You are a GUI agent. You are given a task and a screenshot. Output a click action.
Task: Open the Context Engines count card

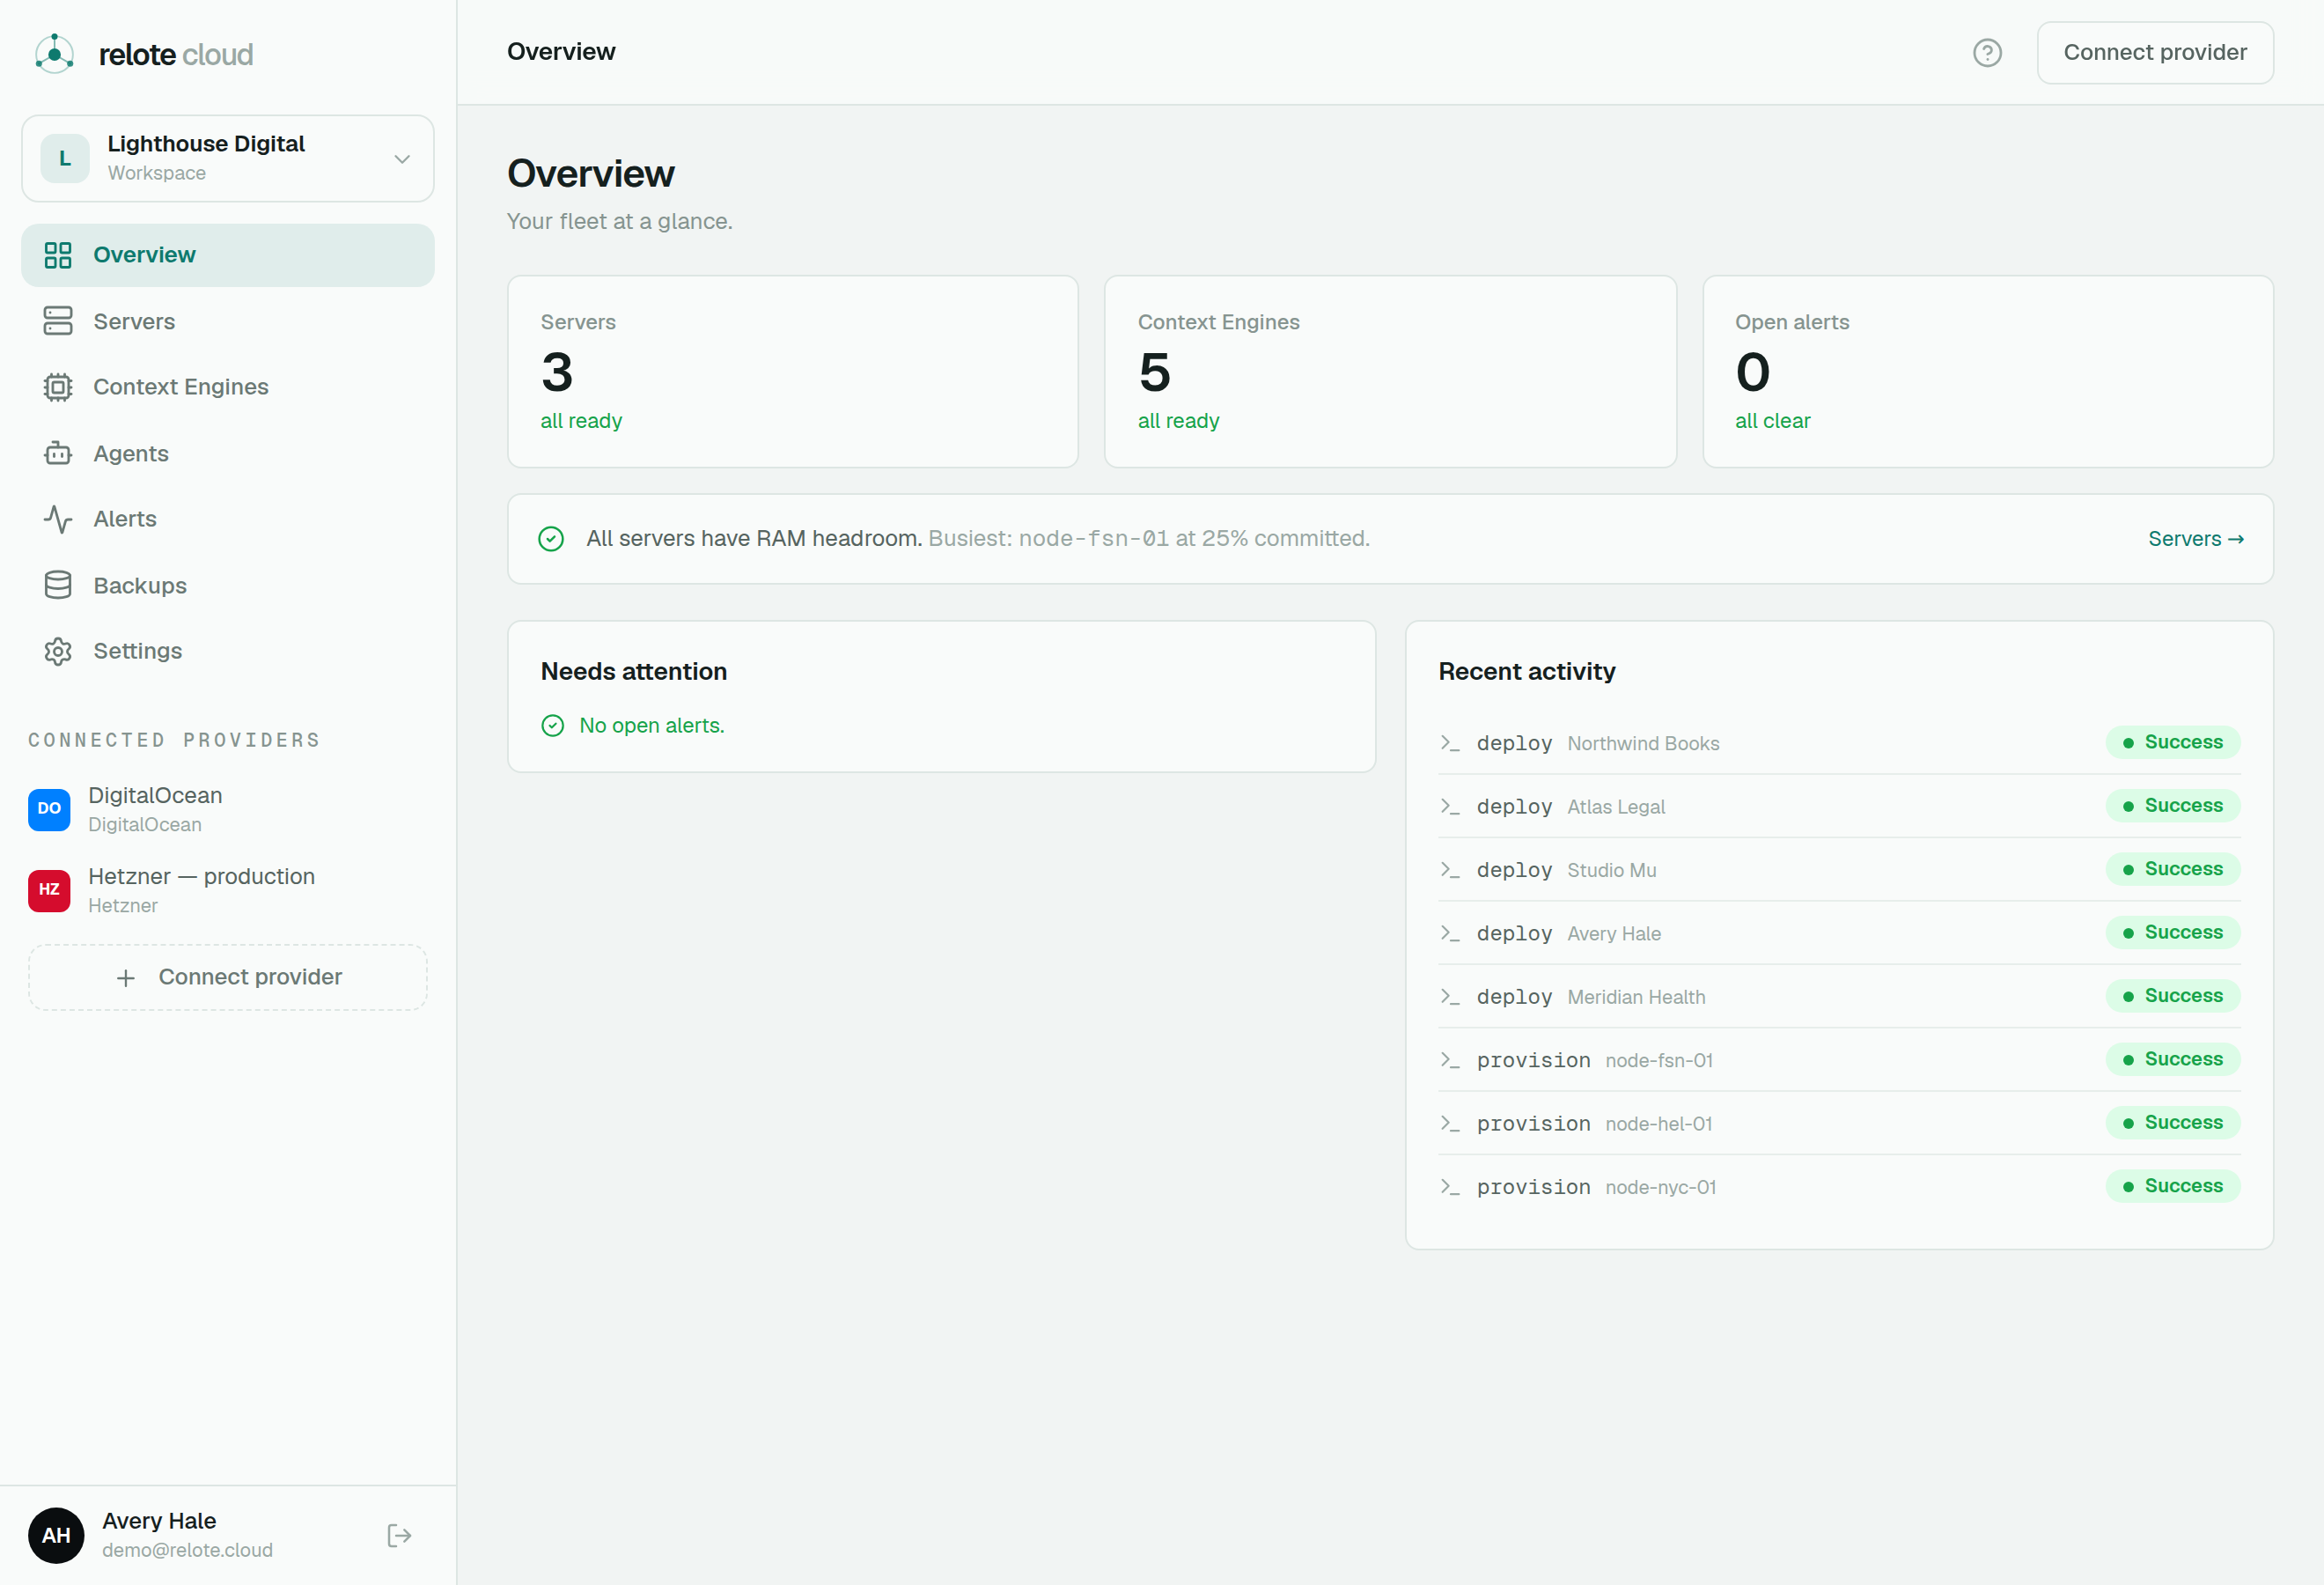[1390, 372]
